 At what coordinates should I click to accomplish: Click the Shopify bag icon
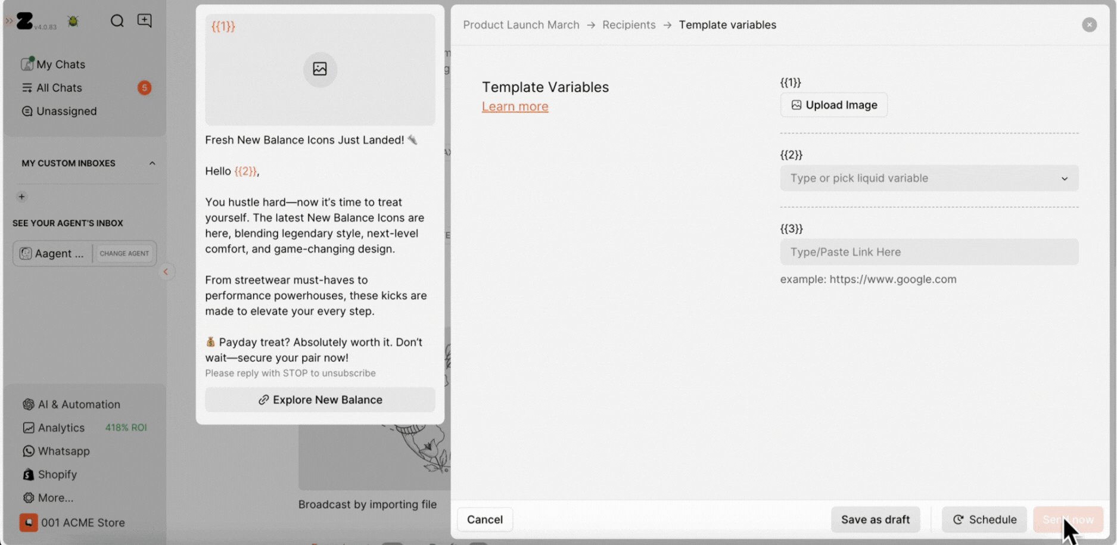coord(28,474)
